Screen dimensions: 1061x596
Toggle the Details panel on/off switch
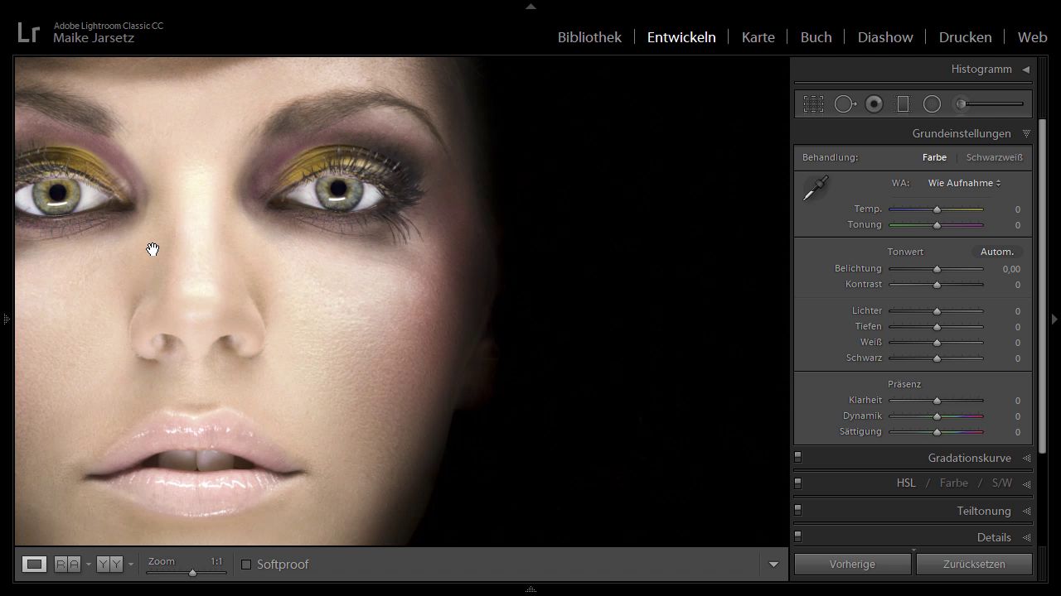(x=798, y=536)
